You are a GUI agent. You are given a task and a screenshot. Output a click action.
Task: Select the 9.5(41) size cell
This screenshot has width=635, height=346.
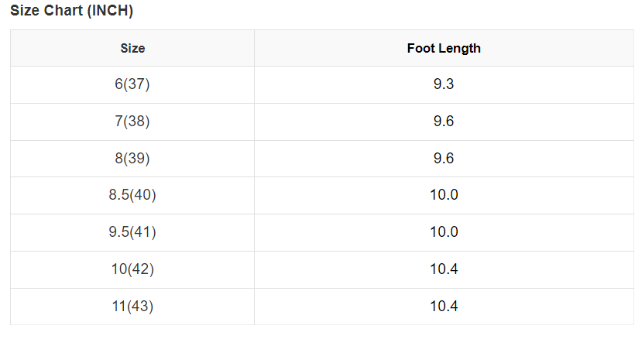tap(132, 232)
